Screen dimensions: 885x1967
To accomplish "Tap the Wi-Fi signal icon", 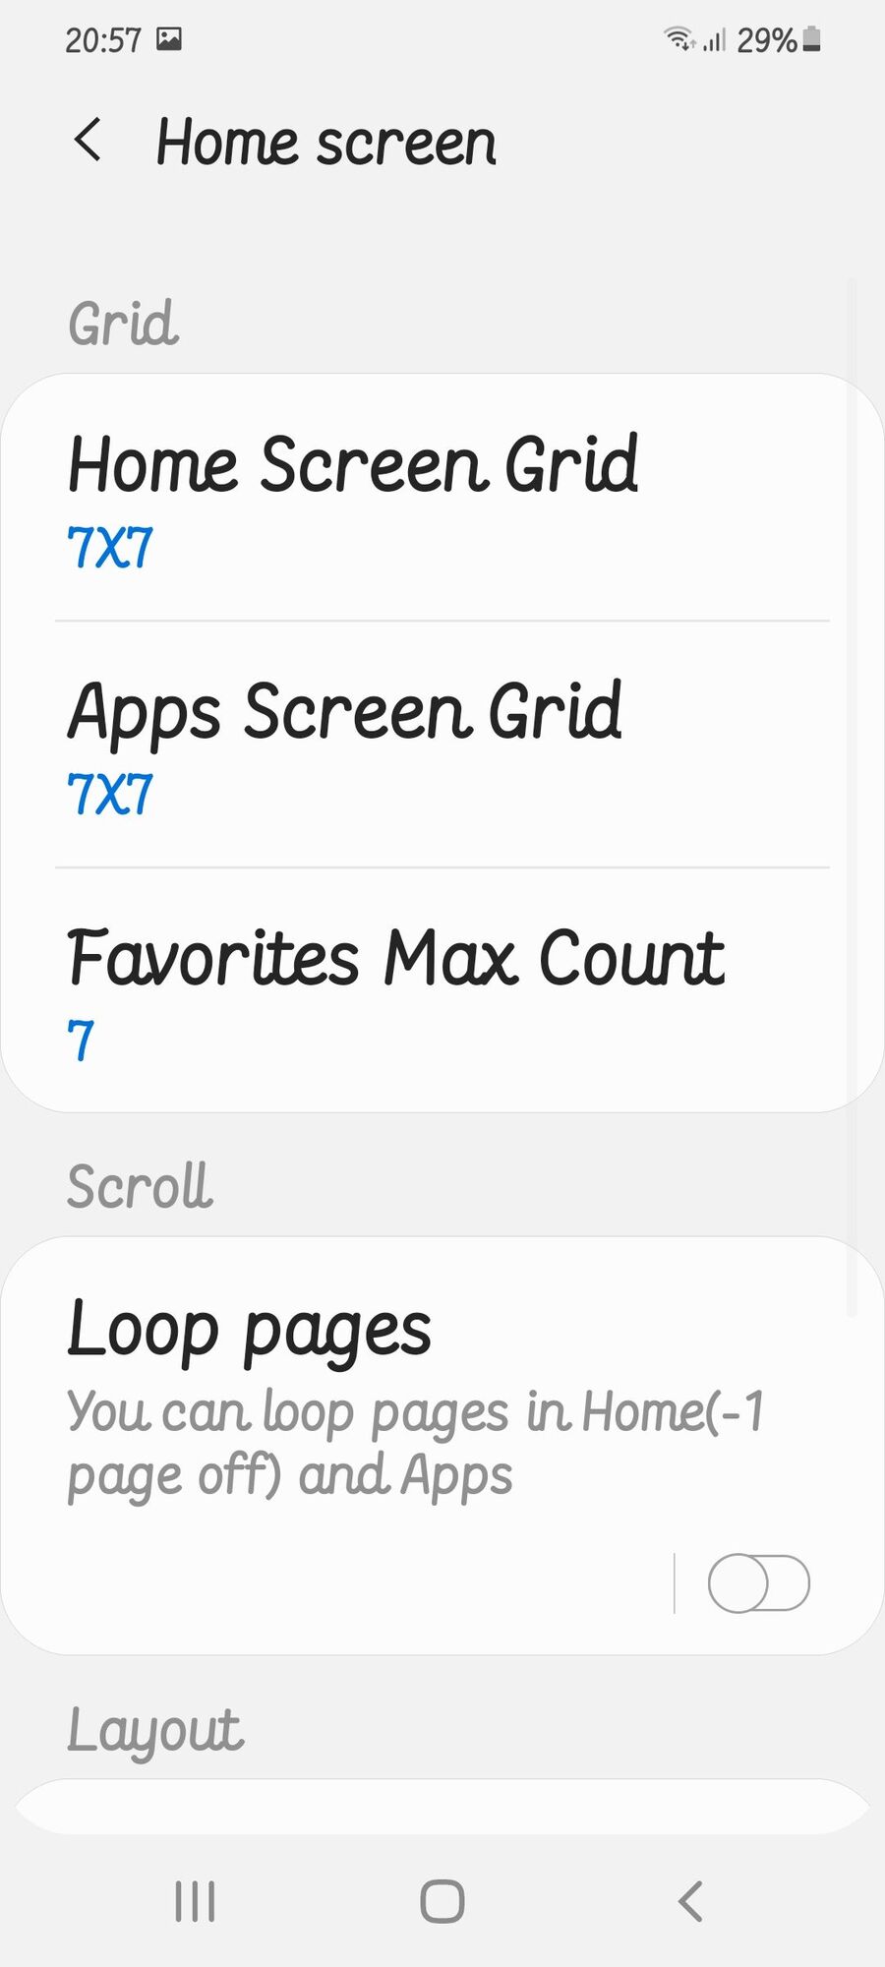I will (679, 39).
